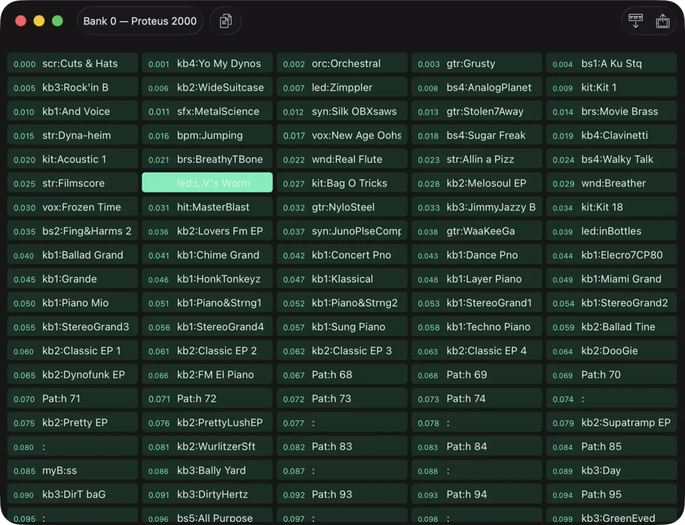Select kb1:Concert Pno
The width and height of the screenshot is (685, 525).
click(342, 255)
